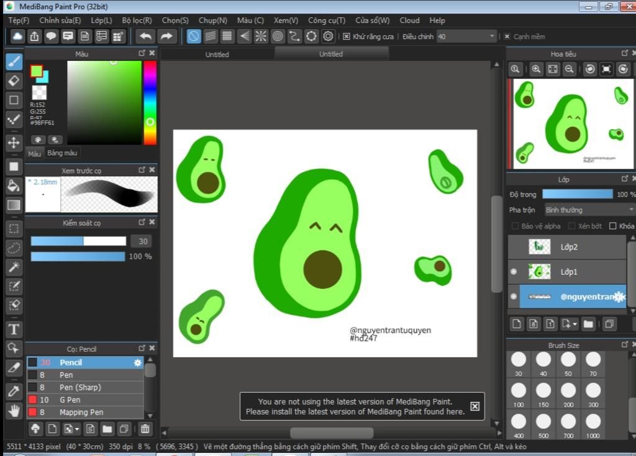The image size is (636, 456).
Task: Select the Magic Wand tool
Action: pyautogui.click(x=14, y=267)
